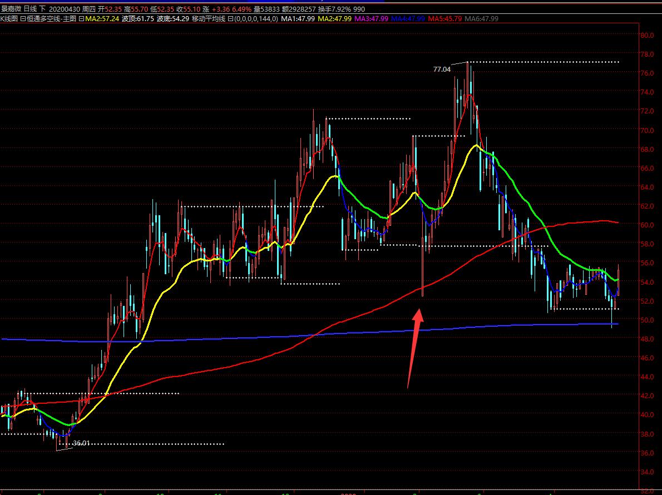Select the gray MA6:47.99 legend
Screen dimensions: 662x495
pos(481,18)
